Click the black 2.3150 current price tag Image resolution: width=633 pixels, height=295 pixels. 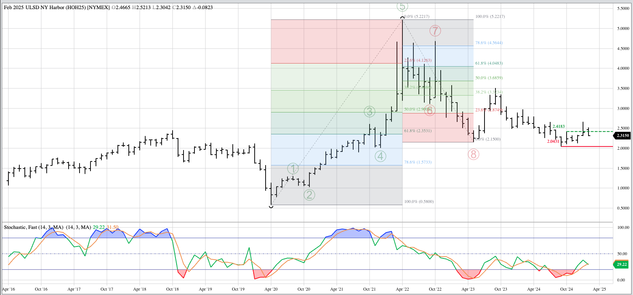point(622,135)
